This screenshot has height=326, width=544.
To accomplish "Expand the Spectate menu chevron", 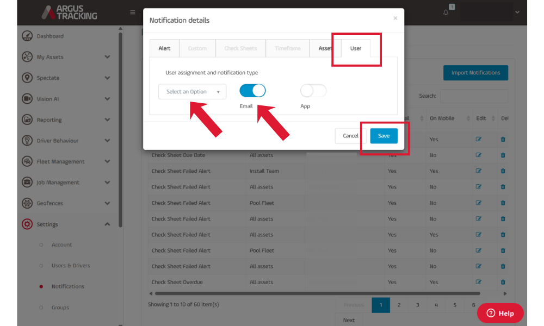I will [107, 78].
